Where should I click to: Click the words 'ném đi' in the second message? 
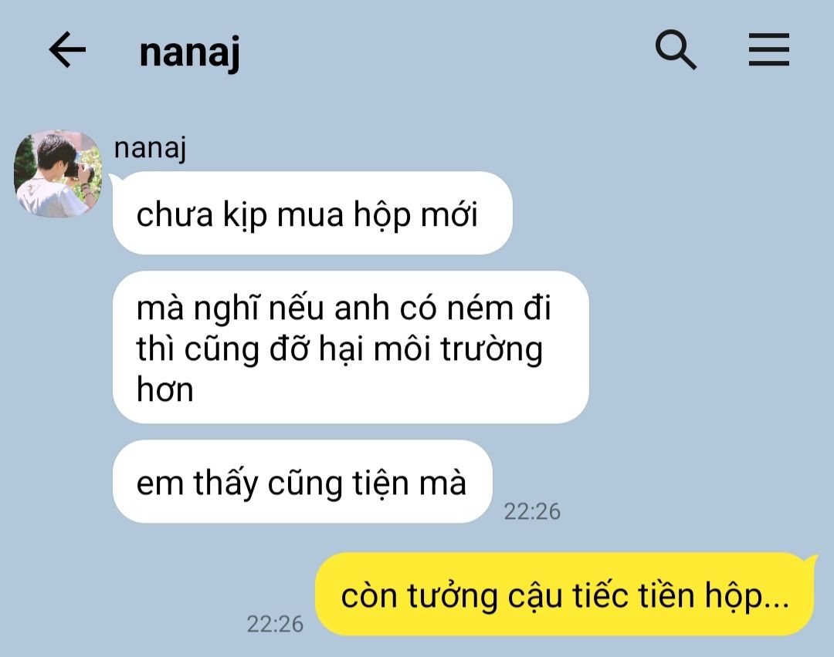tap(499, 308)
